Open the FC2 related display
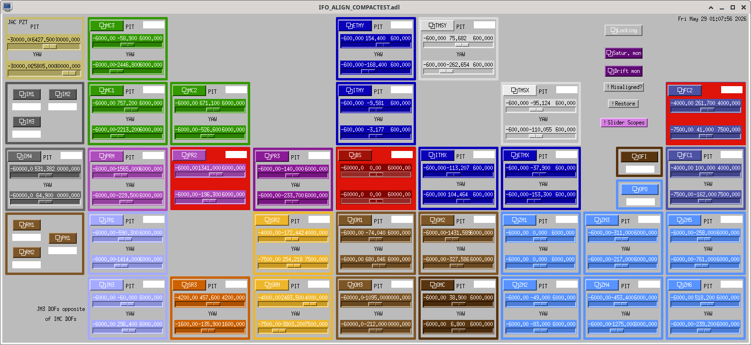Viewport: 751px width, 345px height. pos(685,90)
